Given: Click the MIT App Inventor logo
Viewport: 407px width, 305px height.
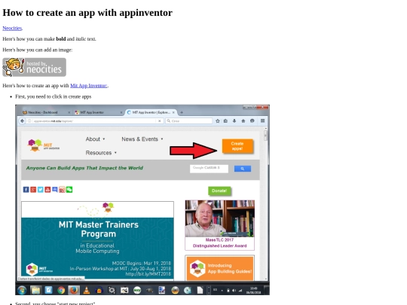Looking at the screenshot, I should coord(44,145).
